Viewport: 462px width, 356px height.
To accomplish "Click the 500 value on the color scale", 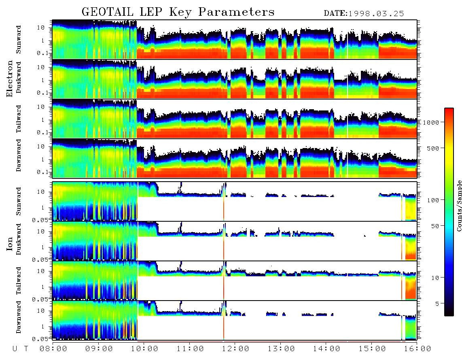I will 433,148.
